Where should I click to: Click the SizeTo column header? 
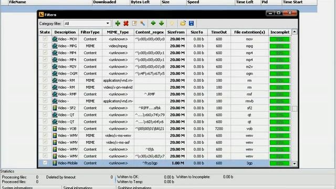[197, 32]
